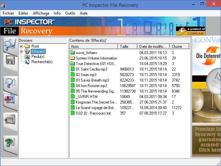Select 02 Sean.mp3 file name
This screenshot has height=166, width=221.
[x=86, y=75]
